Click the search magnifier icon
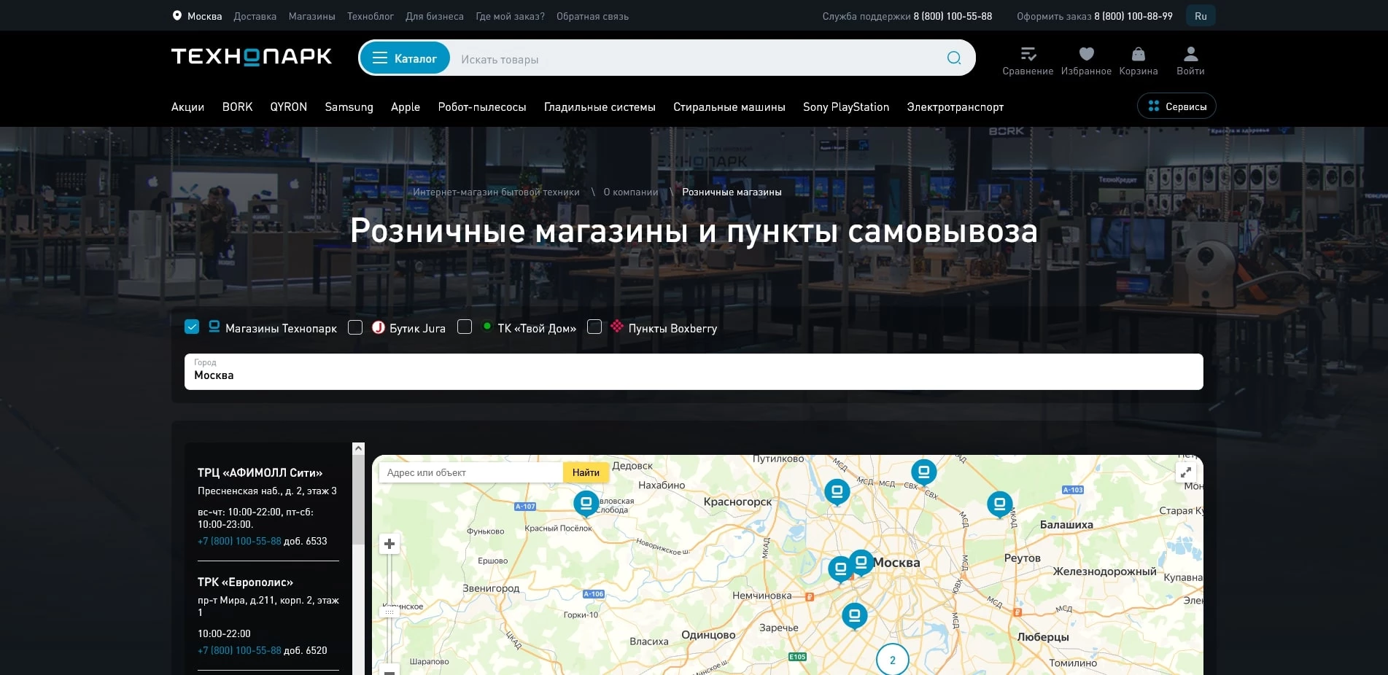This screenshot has height=675, width=1388. click(x=953, y=58)
